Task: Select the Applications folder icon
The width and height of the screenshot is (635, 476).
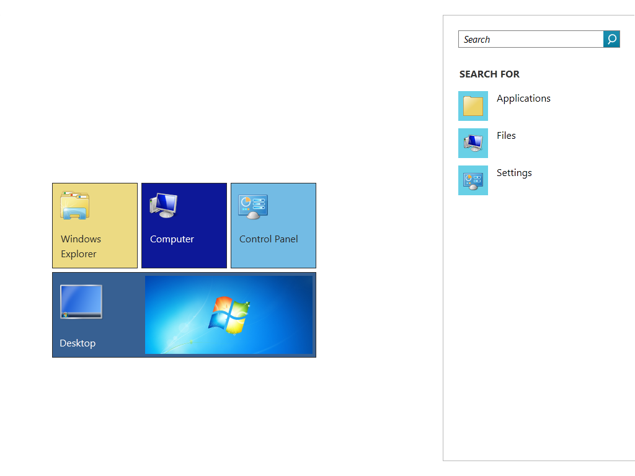Action: pos(473,106)
